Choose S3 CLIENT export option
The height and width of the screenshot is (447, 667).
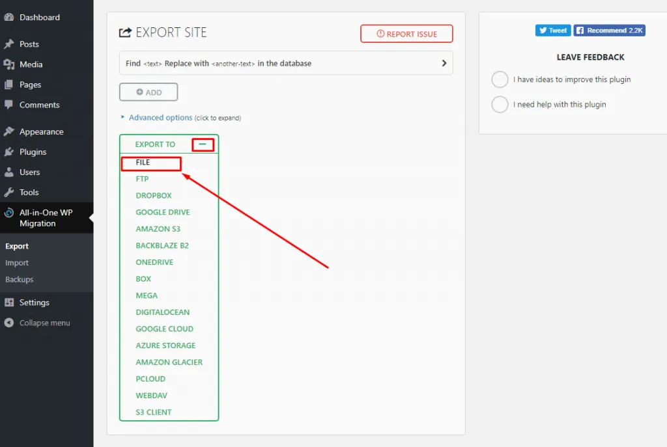tap(154, 412)
